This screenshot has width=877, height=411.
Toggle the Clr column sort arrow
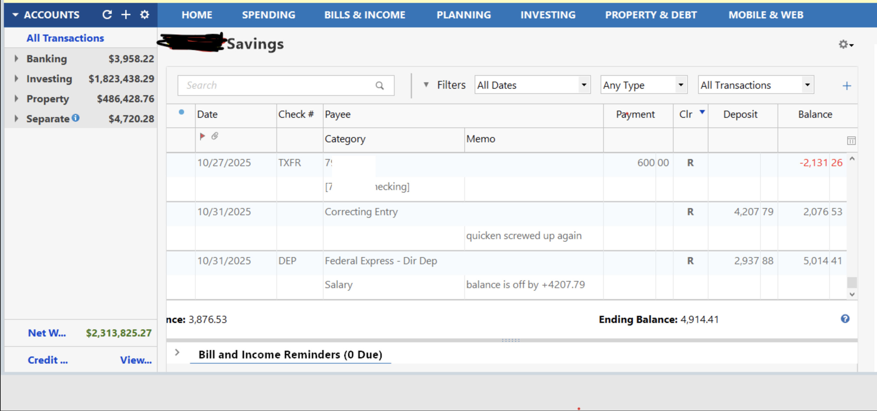tap(702, 113)
